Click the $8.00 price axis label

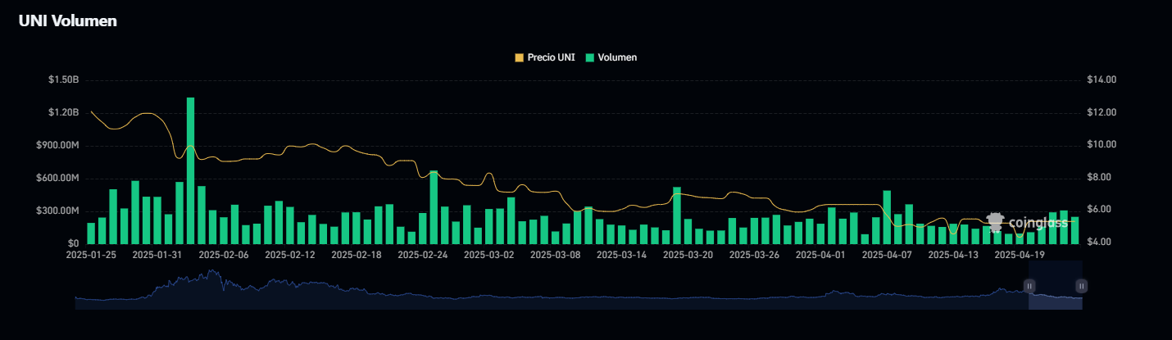[x=1099, y=178]
